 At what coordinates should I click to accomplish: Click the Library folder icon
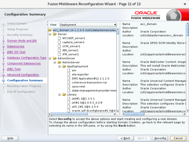64,94
